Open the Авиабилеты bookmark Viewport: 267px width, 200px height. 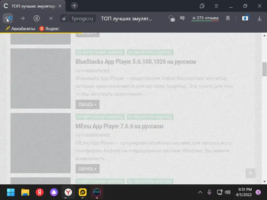coord(20,29)
